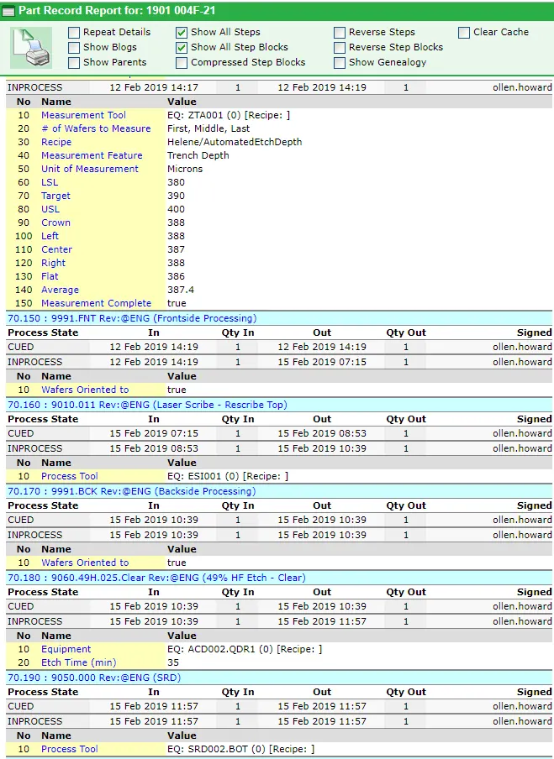This screenshot has width=554, height=759.
Task: Click the LSL parameter name
Action: click(50, 182)
